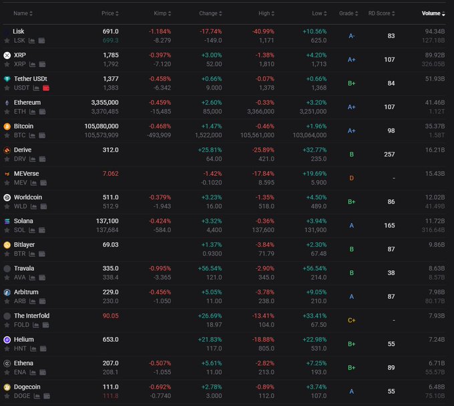Open the DRV chart icon
The width and height of the screenshot is (454, 406).
click(x=33, y=159)
